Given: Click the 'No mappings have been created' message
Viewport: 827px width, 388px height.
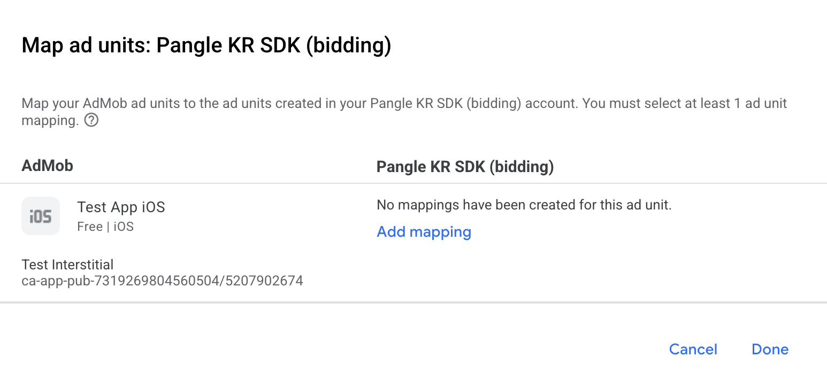Looking at the screenshot, I should pyautogui.click(x=524, y=205).
